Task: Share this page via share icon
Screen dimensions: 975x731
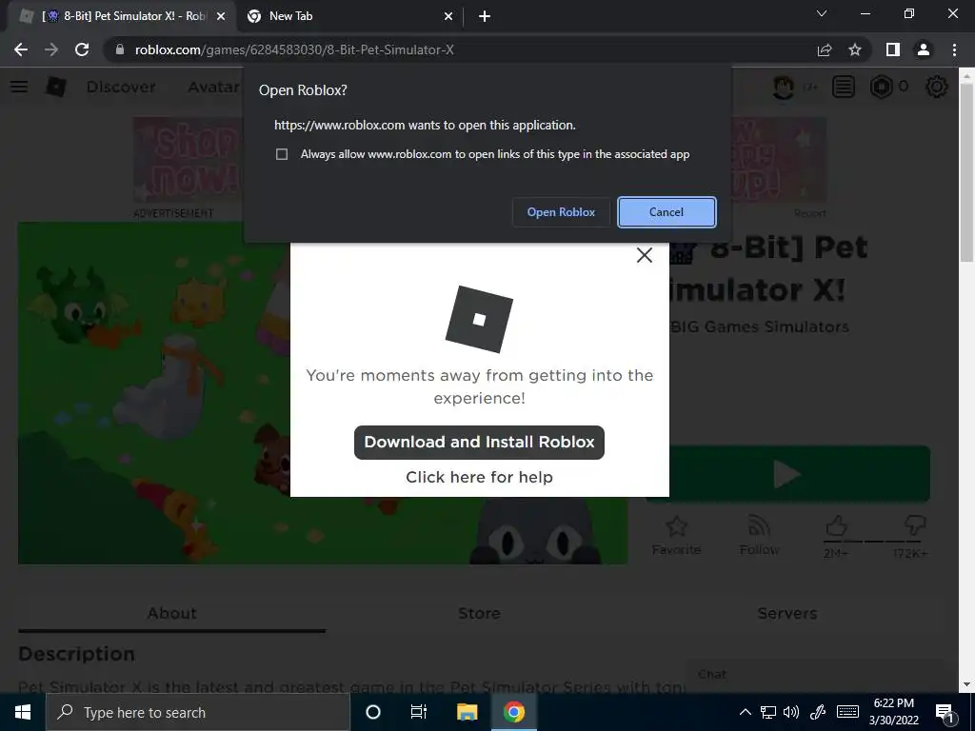Action: [825, 49]
